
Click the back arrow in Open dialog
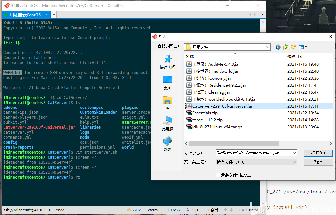278,47
